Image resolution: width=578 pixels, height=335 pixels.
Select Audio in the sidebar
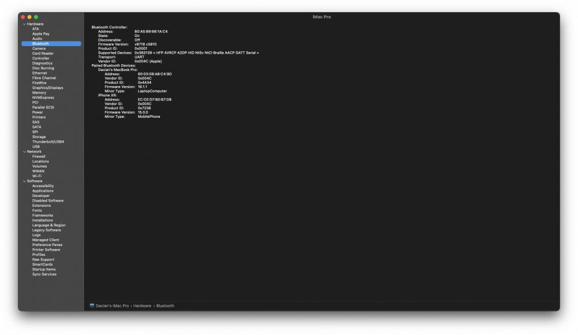pyautogui.click(x=37, y=39)
